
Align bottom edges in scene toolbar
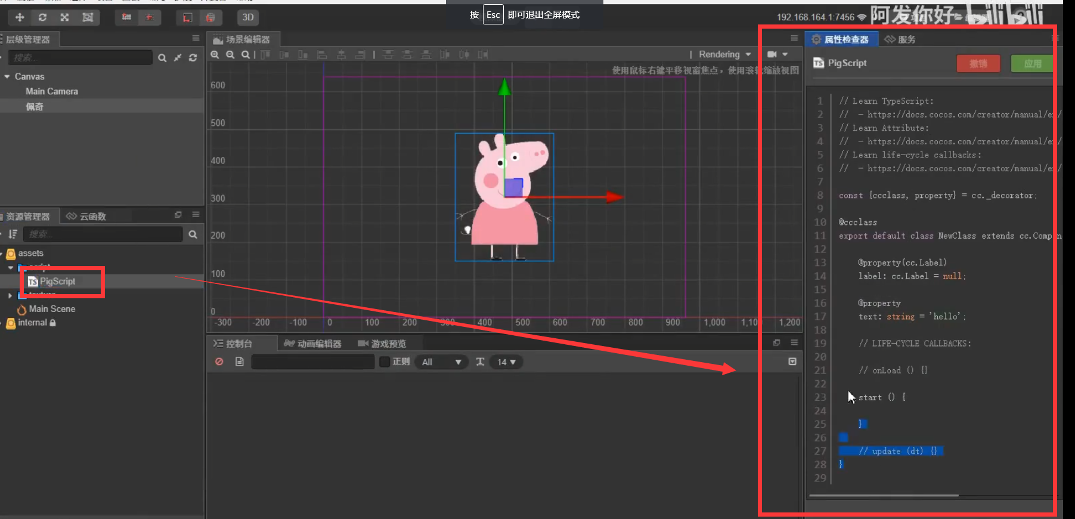303,54
